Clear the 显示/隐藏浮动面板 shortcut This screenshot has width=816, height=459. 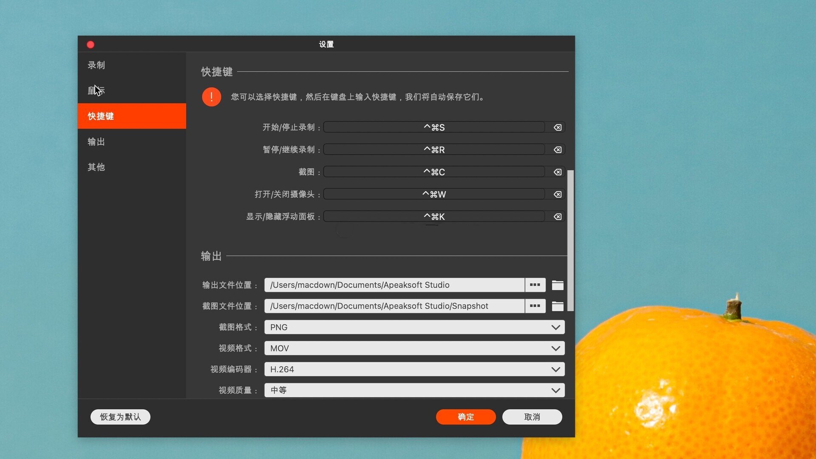(x=557, y=217)
